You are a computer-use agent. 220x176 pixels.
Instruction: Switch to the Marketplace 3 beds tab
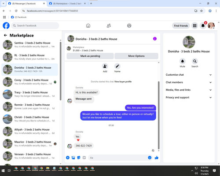click(x=67, y=4)
